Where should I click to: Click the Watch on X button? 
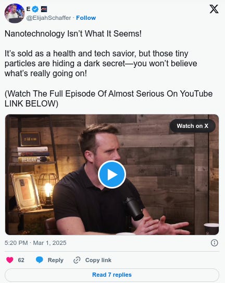pos(192,126)
